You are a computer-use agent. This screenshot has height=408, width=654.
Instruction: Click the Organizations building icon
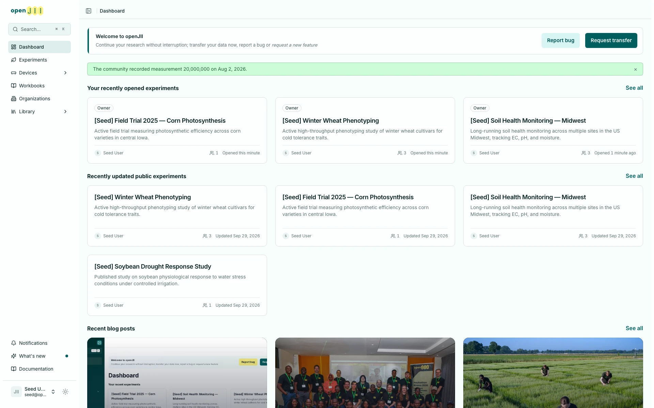click(14, 99)
